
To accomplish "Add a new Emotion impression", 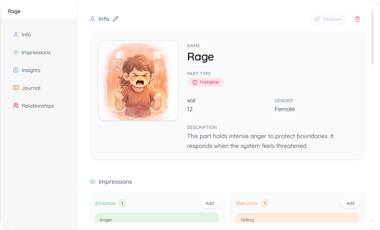I will point(209,203).
